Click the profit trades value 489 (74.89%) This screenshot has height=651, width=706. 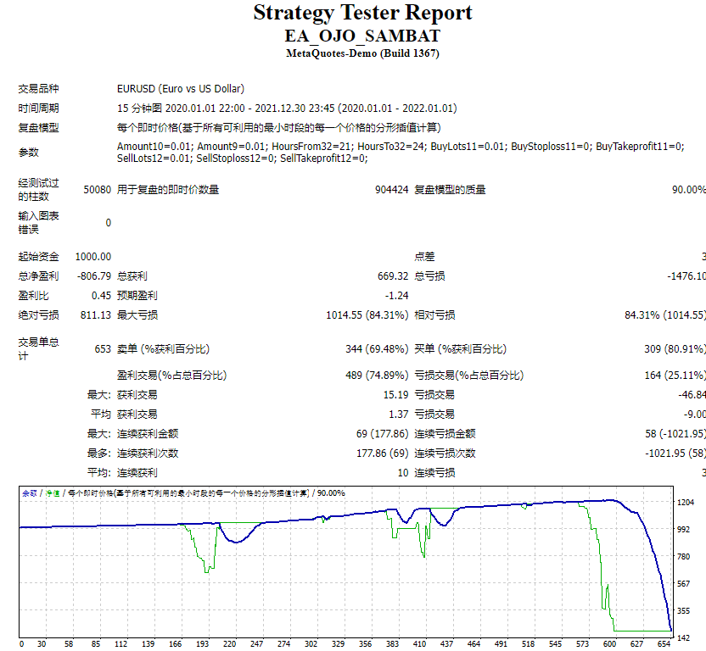(377, 376)
